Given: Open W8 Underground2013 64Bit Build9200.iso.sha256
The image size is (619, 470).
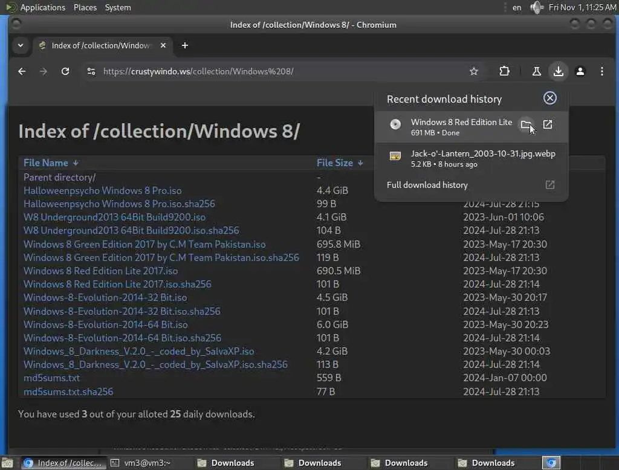Looking at the screenshot, I should [131, 230].
